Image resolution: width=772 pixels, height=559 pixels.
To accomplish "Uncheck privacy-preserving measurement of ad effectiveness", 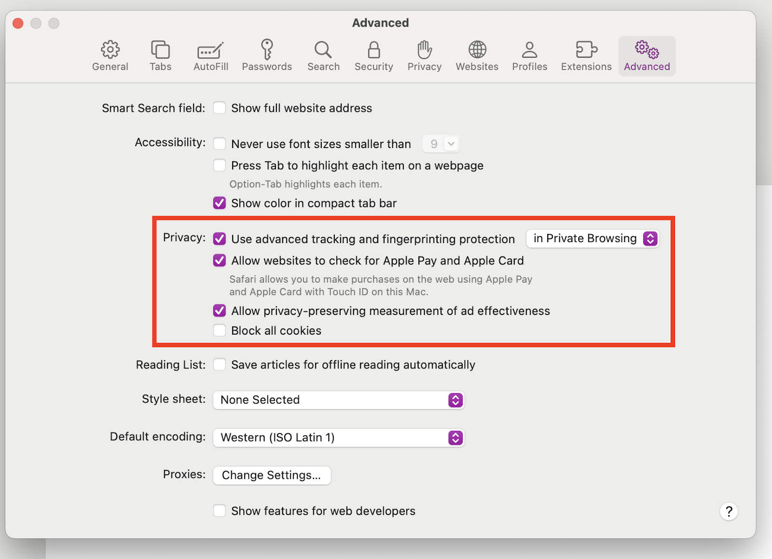I will pyautogui.click(x=220, y=311).
